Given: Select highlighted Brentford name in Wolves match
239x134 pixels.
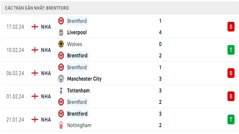Looking at the screenshot, I should coord(77,56).
